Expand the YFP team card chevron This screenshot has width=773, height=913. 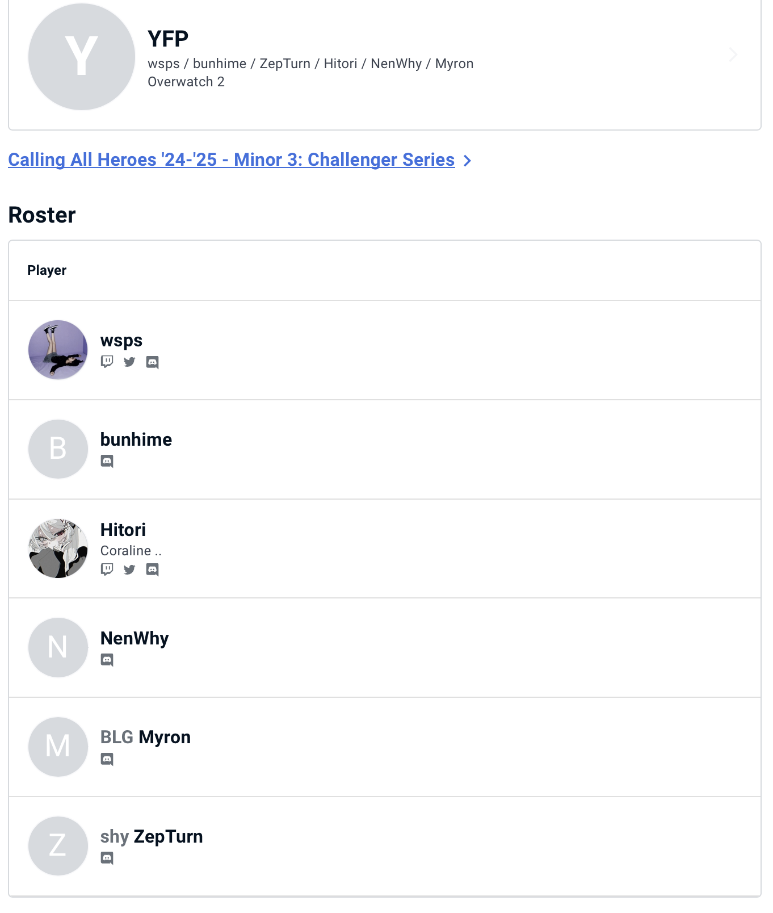pyautogui.click(x=733, y=55)
